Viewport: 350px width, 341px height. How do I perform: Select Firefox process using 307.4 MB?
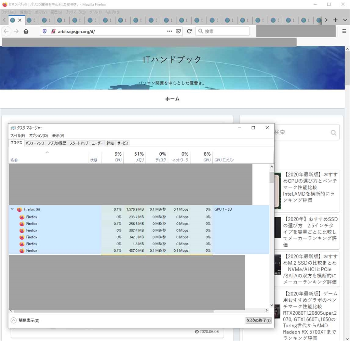(139, 230)
